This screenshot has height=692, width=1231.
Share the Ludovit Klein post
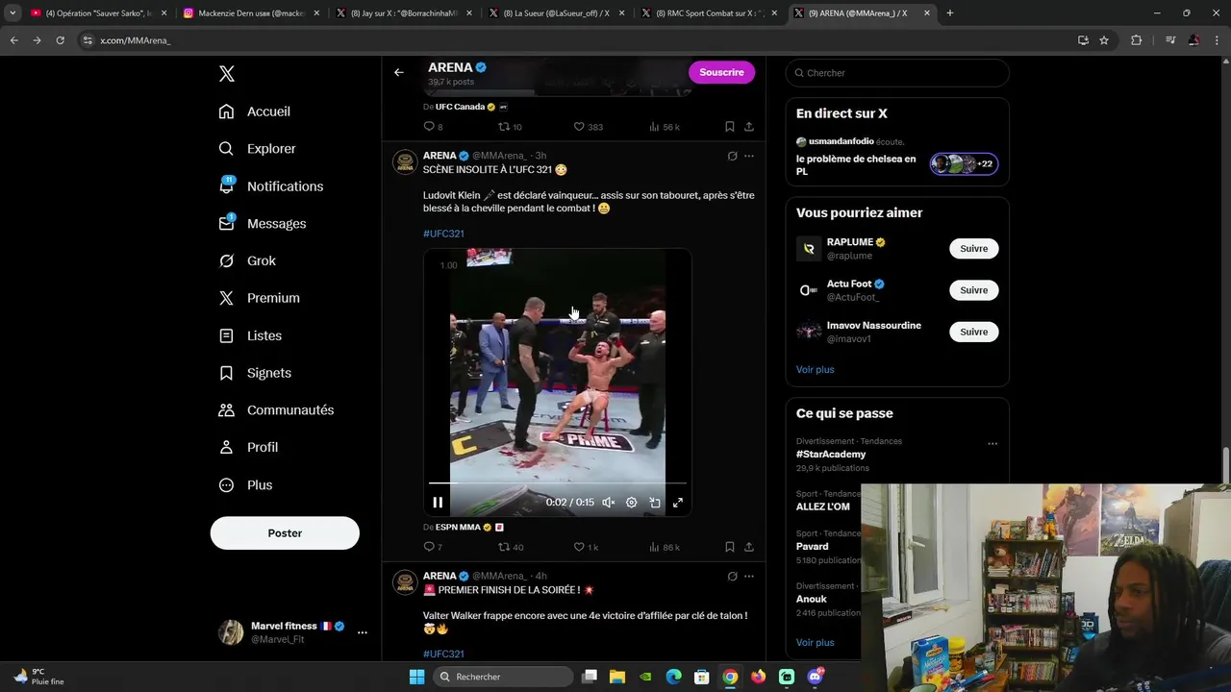[748, 547]
